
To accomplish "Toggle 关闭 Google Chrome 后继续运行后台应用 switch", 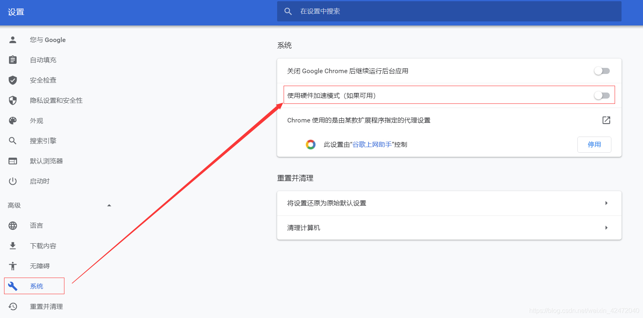I will [x=602, y=71].
